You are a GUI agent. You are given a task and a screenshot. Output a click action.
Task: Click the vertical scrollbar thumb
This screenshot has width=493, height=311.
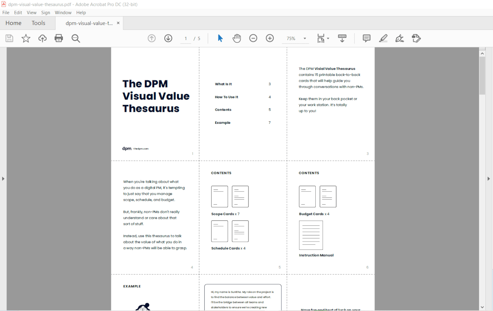[482, 76]
